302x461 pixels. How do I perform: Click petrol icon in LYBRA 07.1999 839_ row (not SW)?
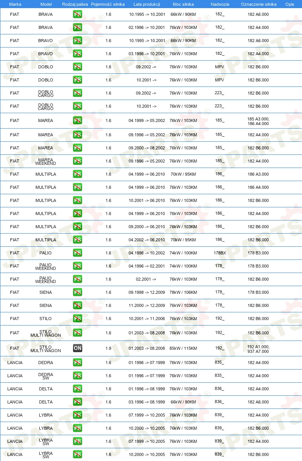point(78,415)
